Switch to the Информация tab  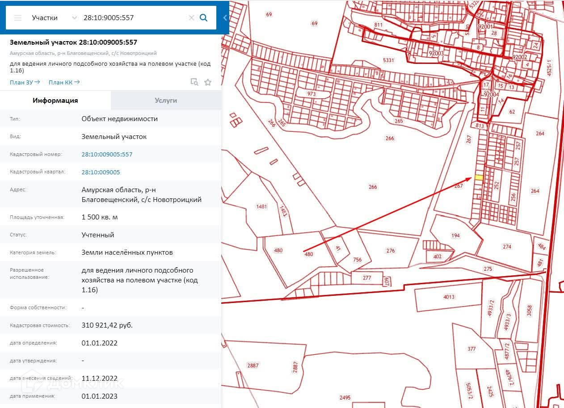[55, 101]
